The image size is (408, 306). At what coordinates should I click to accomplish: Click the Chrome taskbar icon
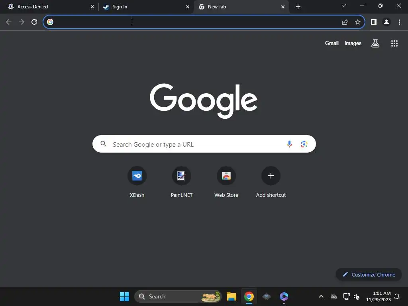click(249, 296)
